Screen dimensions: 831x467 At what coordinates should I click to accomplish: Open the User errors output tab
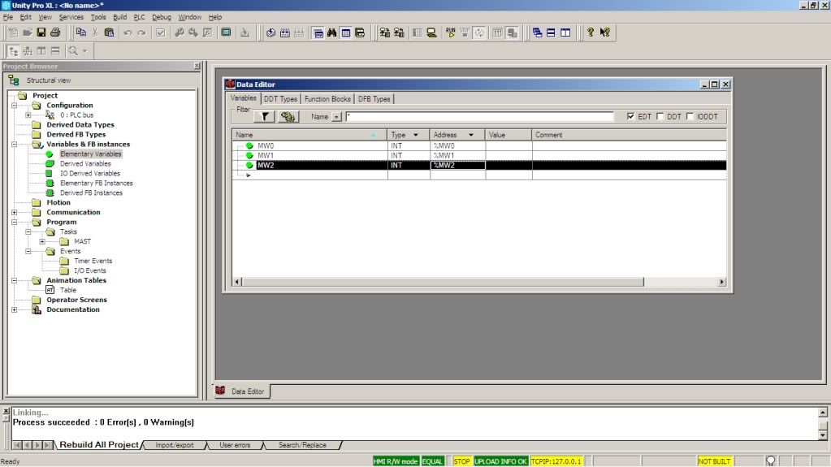click(235, 445)
